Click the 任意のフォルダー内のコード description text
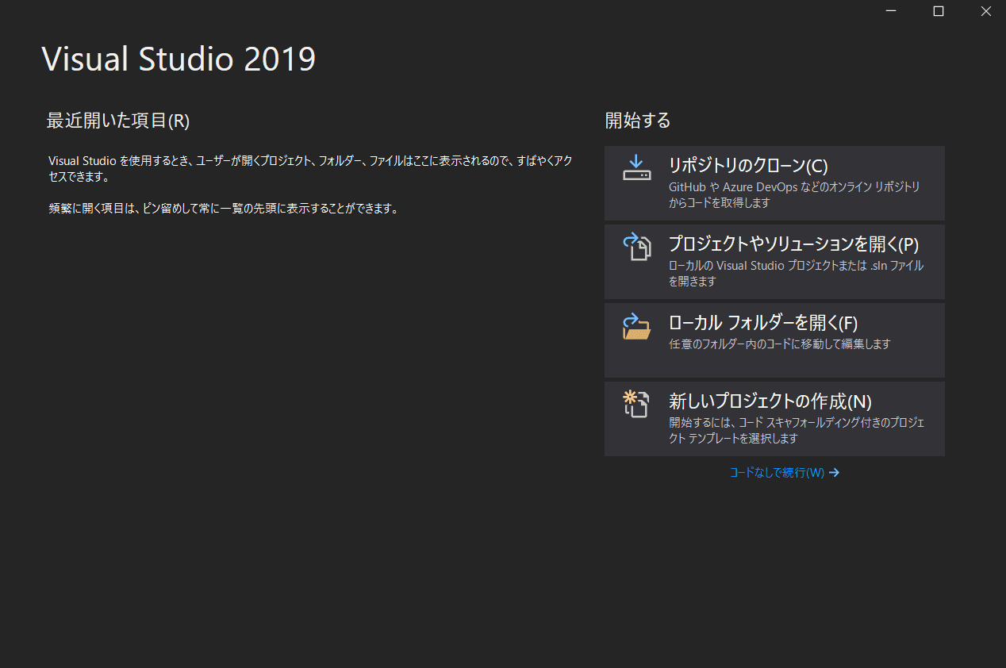The width and height of the screenshot is (1006, 668). point(779,344)
